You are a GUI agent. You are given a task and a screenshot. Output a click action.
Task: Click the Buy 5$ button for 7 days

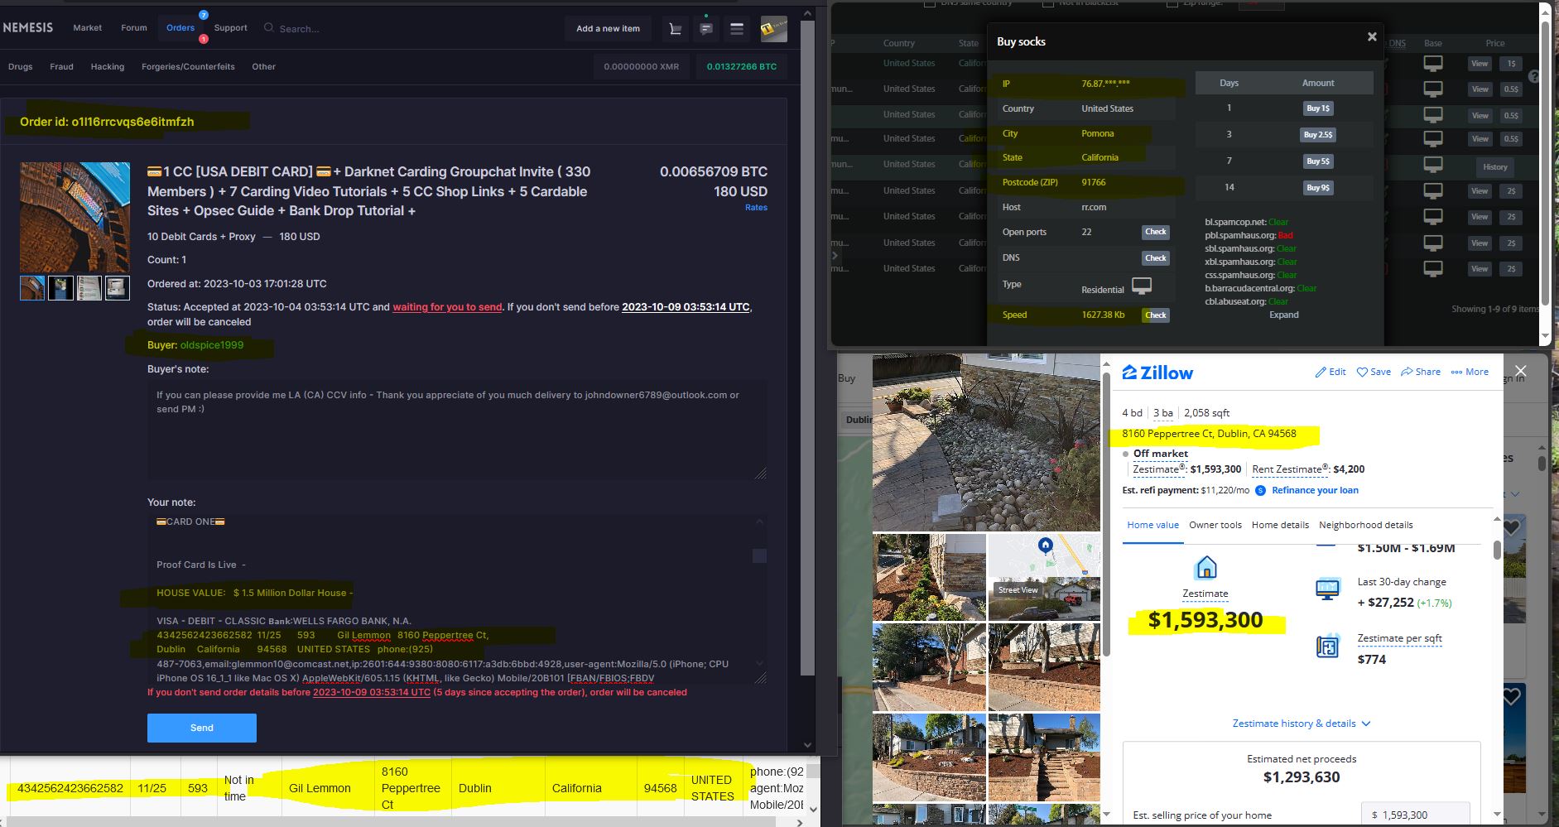click(1317, 161)
